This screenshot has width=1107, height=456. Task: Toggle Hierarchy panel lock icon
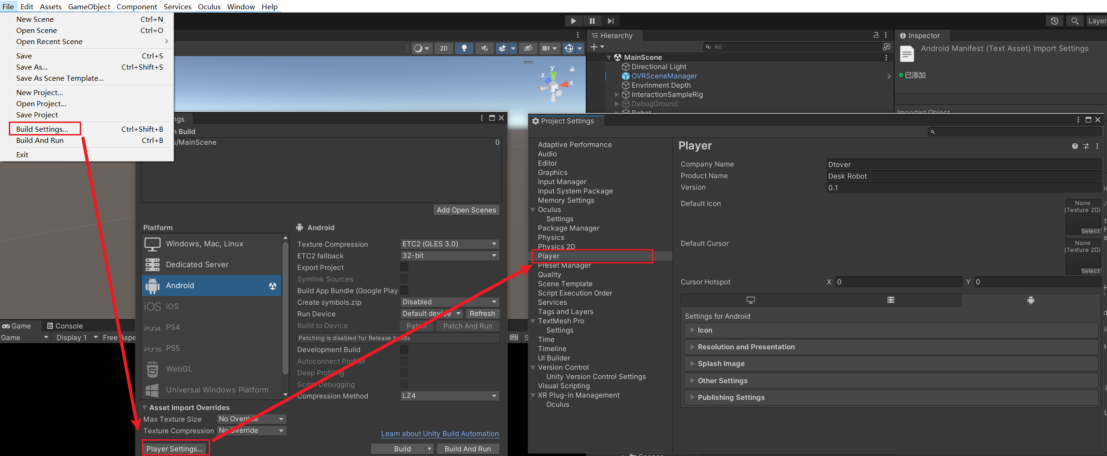coord(876,35)
